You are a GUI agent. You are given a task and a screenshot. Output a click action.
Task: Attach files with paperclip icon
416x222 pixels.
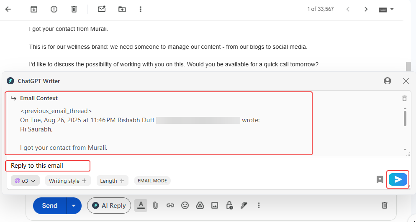[x=155, y=205]
